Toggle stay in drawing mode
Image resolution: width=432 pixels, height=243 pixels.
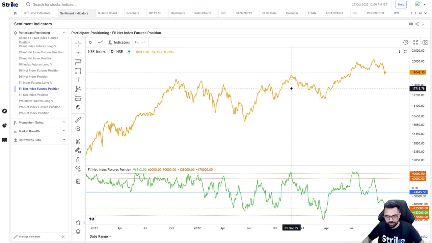[x=78, y=151]
